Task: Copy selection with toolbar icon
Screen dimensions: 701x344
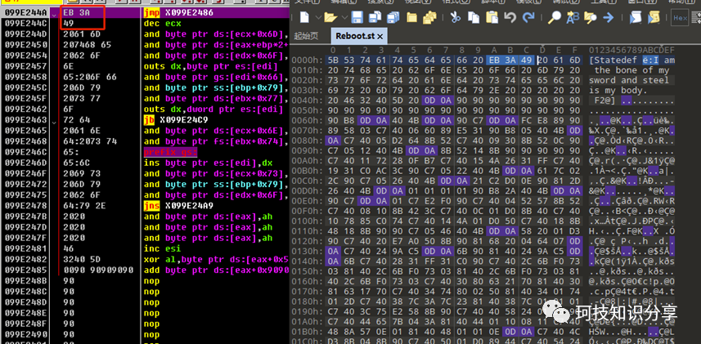Action: pos(474,17)
